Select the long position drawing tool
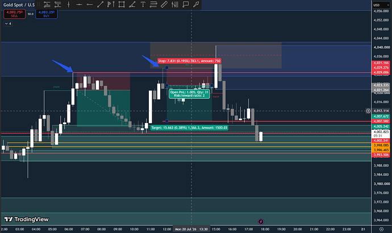Viewport: 392px width, 233px height. coord(47,4)
